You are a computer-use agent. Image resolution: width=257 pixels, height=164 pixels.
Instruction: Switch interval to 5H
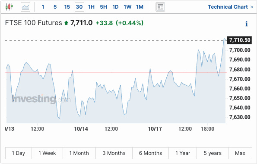(103, 7)
